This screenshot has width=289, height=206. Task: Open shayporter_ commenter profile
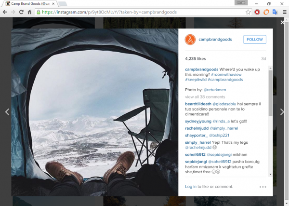tap(197, 136)
